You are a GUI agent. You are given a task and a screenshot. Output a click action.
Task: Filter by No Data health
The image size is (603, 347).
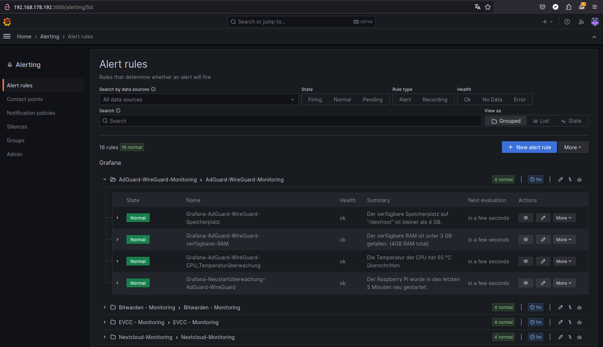click(x=492, y=100)
